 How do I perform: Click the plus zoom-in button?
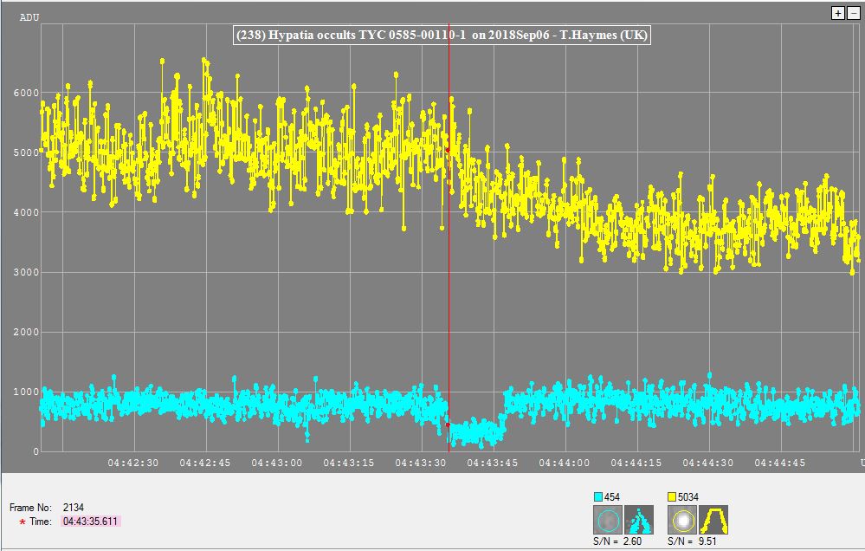pyautogui.click(x=837, y=13)
